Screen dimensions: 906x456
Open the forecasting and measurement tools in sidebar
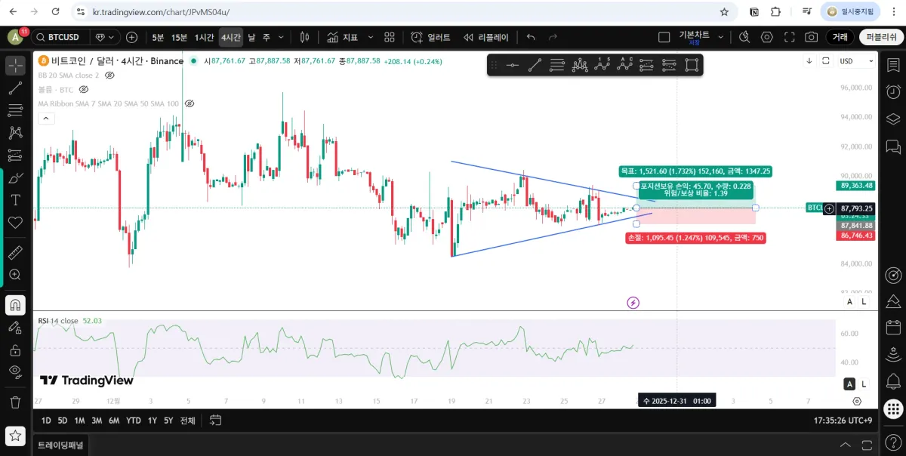[x=15, y=156]
